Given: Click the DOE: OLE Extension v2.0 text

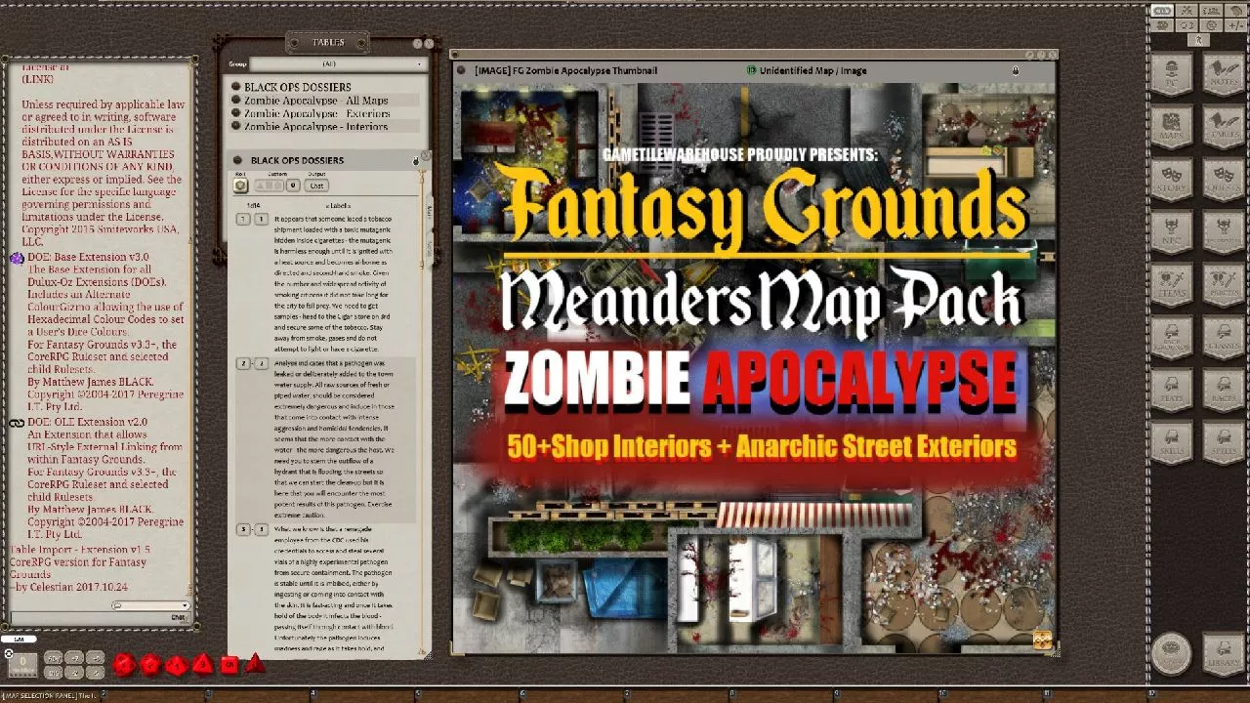Looking at the screenshot, I should coord(87,422).
